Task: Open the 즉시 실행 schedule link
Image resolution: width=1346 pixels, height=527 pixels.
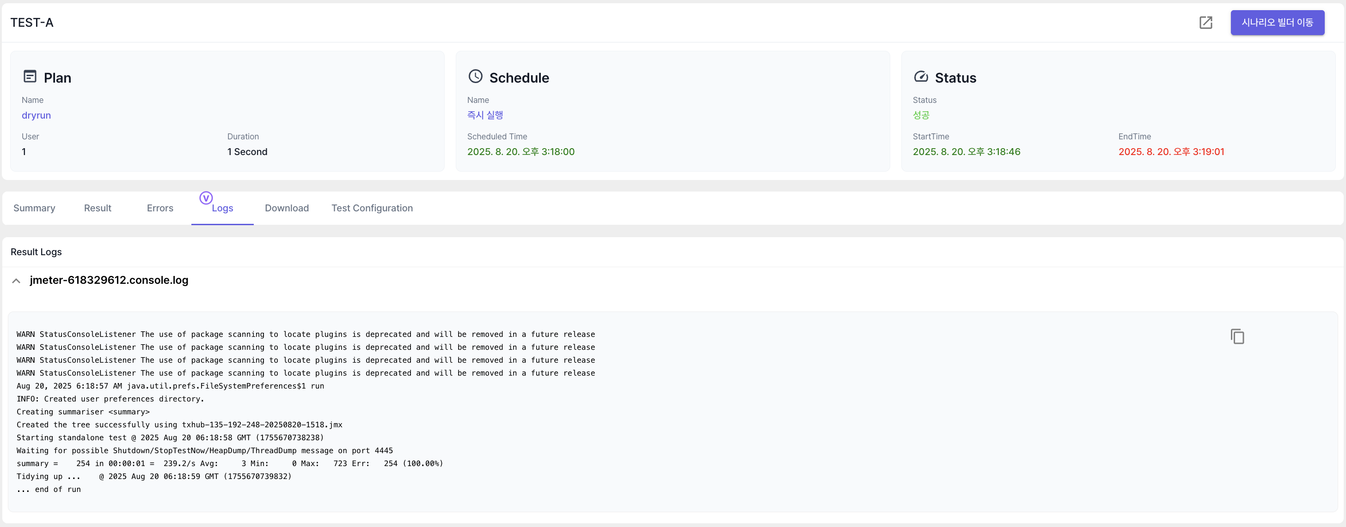Action: pos(484,115)
